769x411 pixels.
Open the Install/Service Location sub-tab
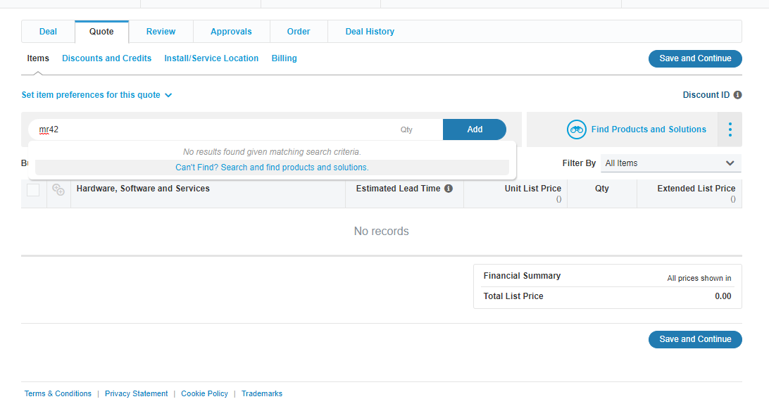click(211, 58)
